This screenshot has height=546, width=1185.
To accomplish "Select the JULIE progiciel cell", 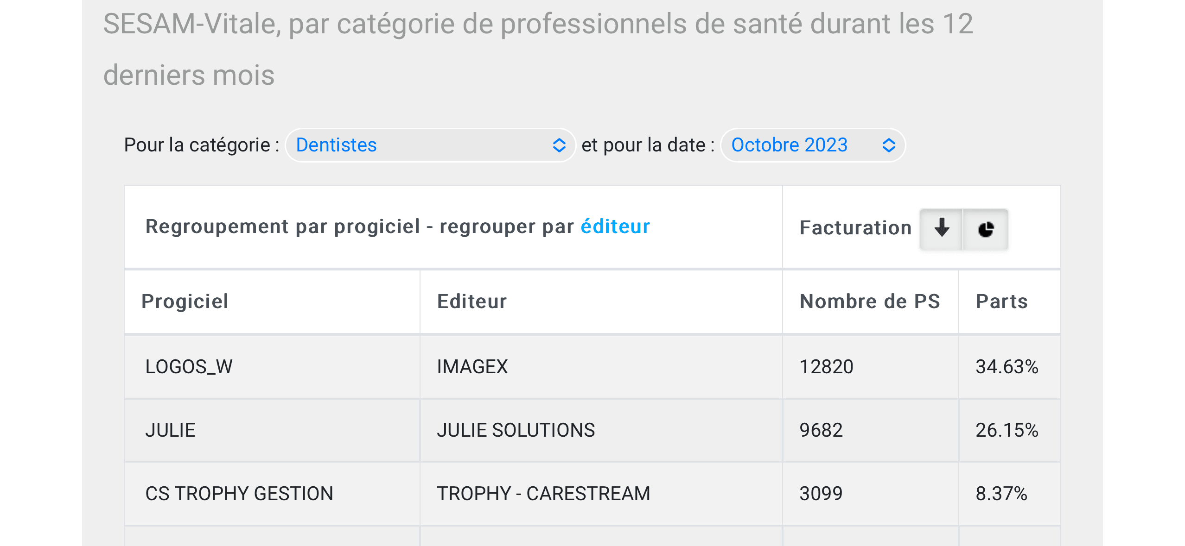I will 171,430.
